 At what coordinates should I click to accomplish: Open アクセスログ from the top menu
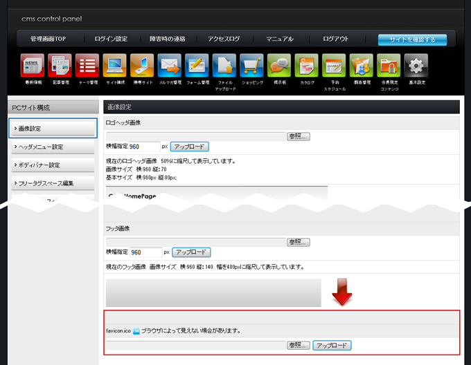tap(224, 39)
